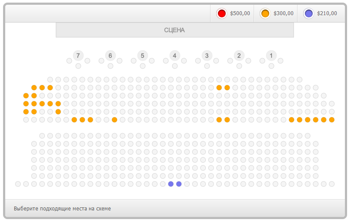Image resolution: width=351 pixels, height=223 pixels.
Task: Click the $500,00 price label
Action: click(240, 13)
